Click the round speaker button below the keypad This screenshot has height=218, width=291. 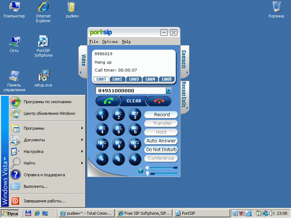coord(141,170)
